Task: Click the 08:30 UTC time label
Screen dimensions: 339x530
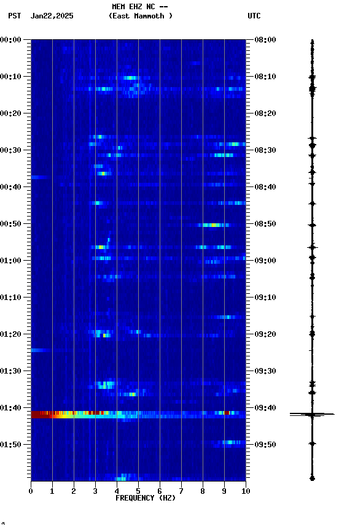Action: (x=265, y=150)
